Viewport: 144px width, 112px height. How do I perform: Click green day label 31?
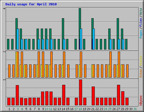pos(135,109)
